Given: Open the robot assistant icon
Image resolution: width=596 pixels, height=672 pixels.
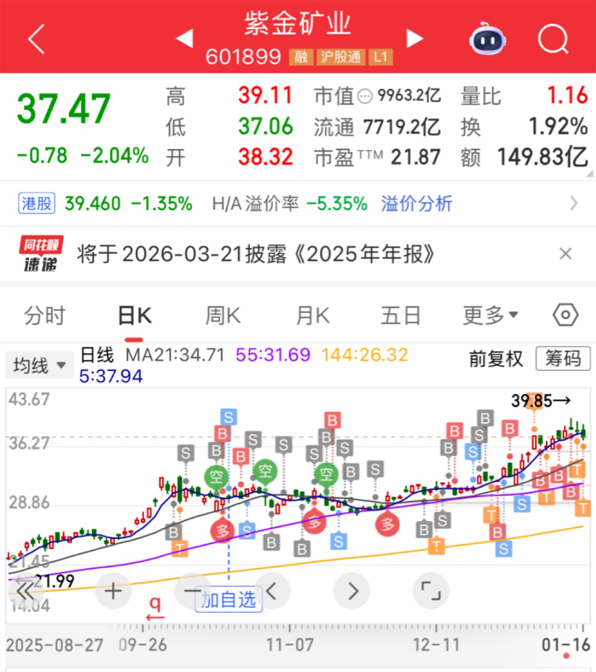Looking at the screenshot, I should point(487,39).
